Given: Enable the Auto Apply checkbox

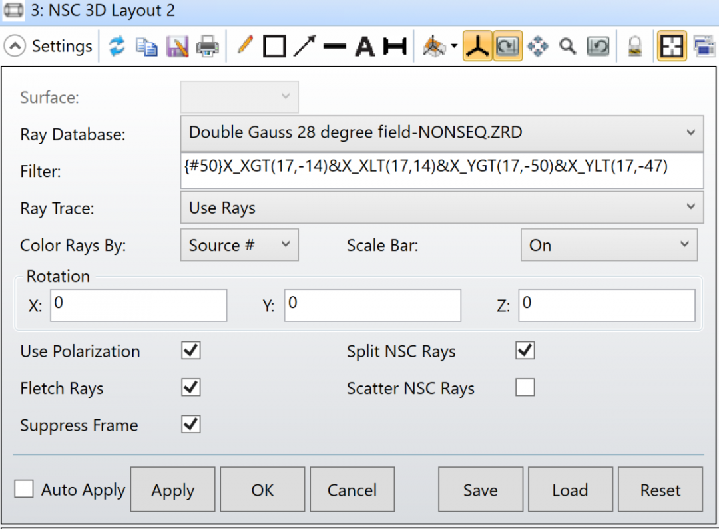Looking at the screenshot, I should [x=24, y=488].
